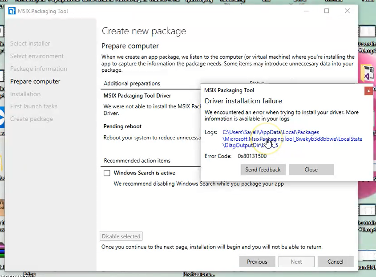This screenshot has height=277, width=376.
Task: Close the Driver installation failure dialog
Action: 311,170
